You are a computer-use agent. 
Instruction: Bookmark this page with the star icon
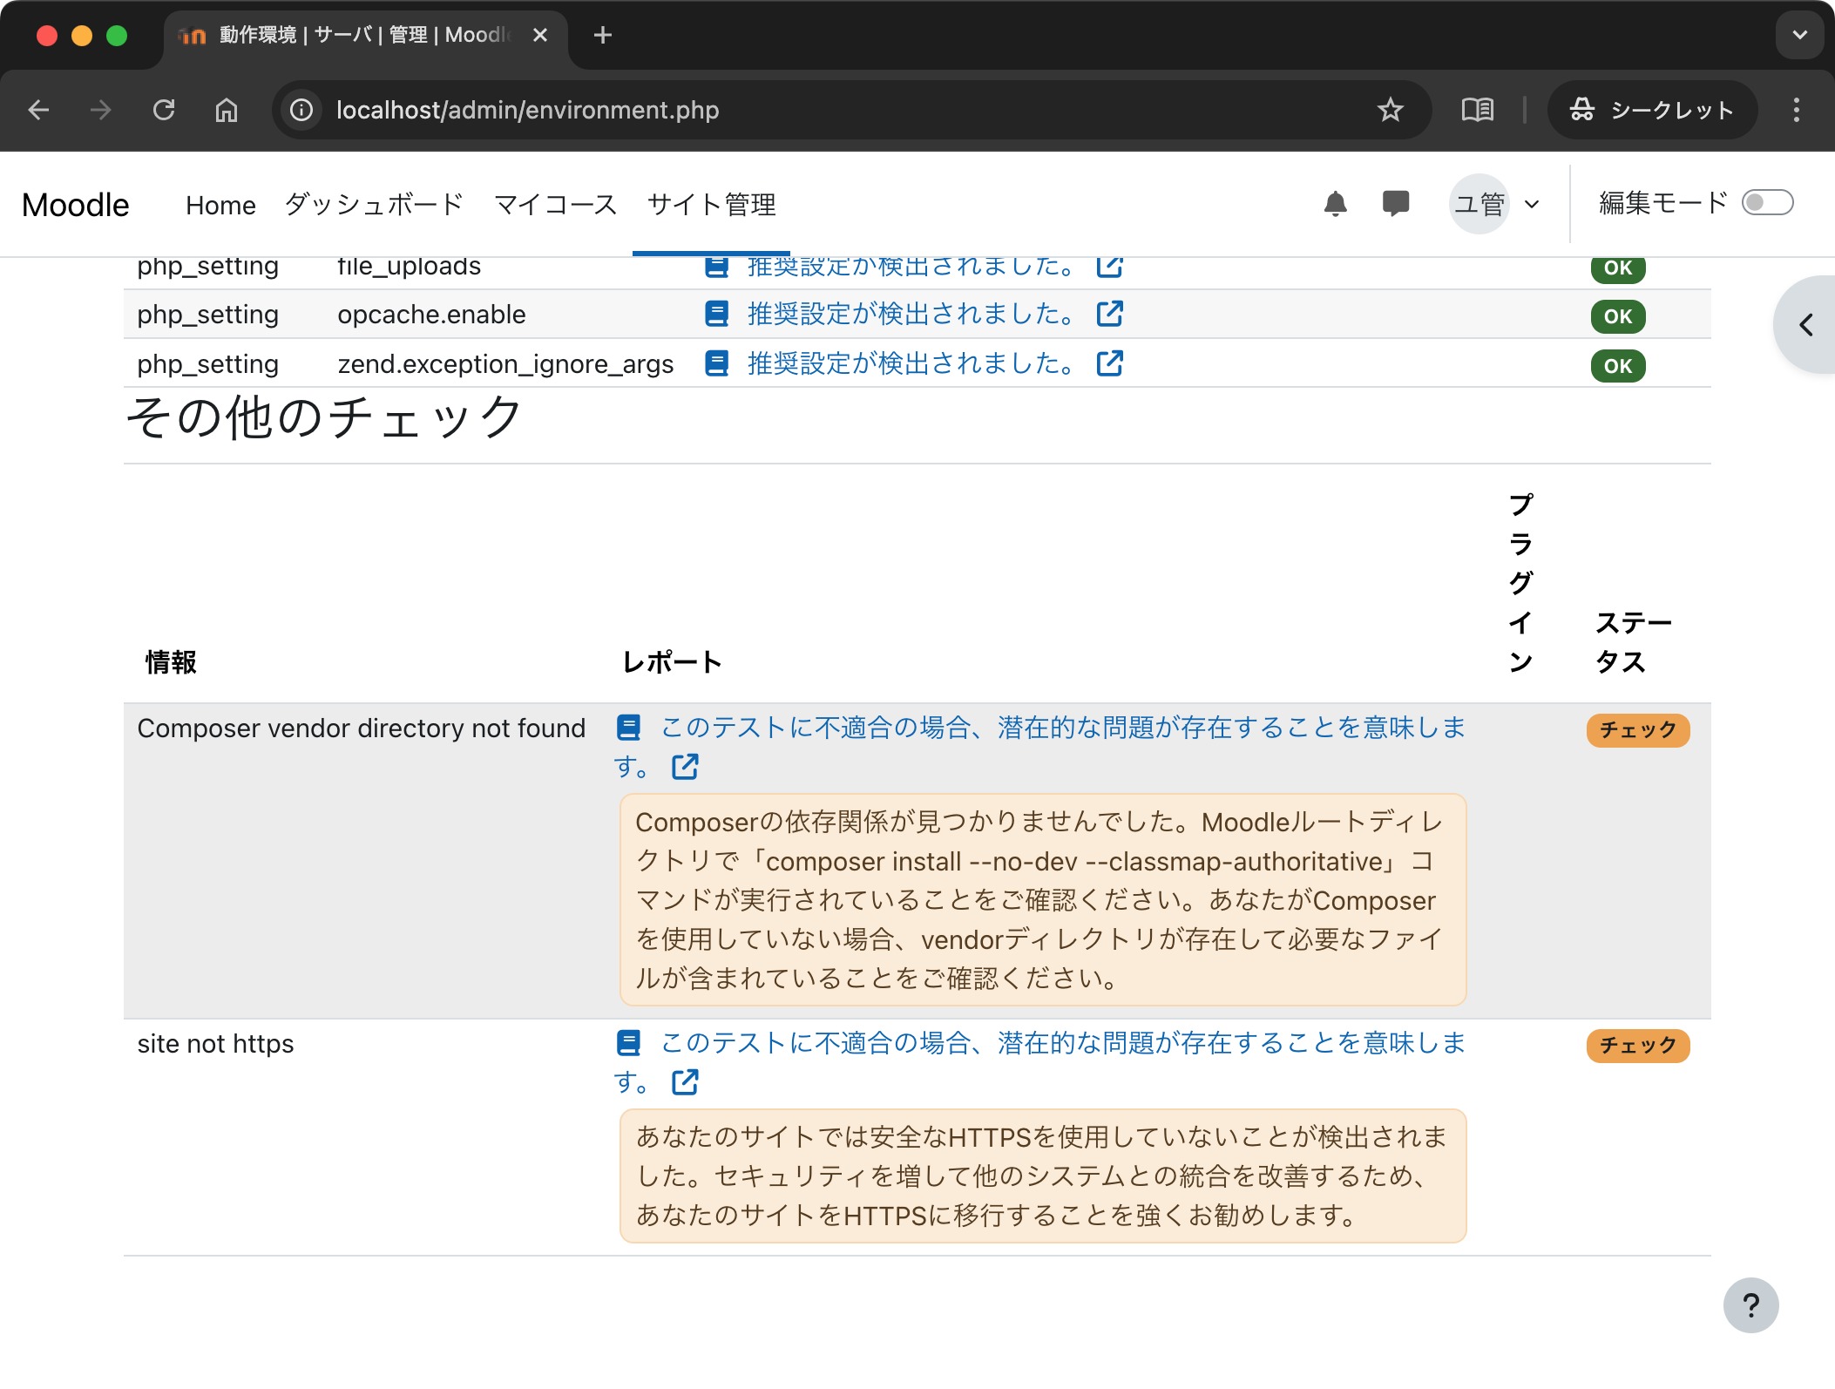[1390, 110]
